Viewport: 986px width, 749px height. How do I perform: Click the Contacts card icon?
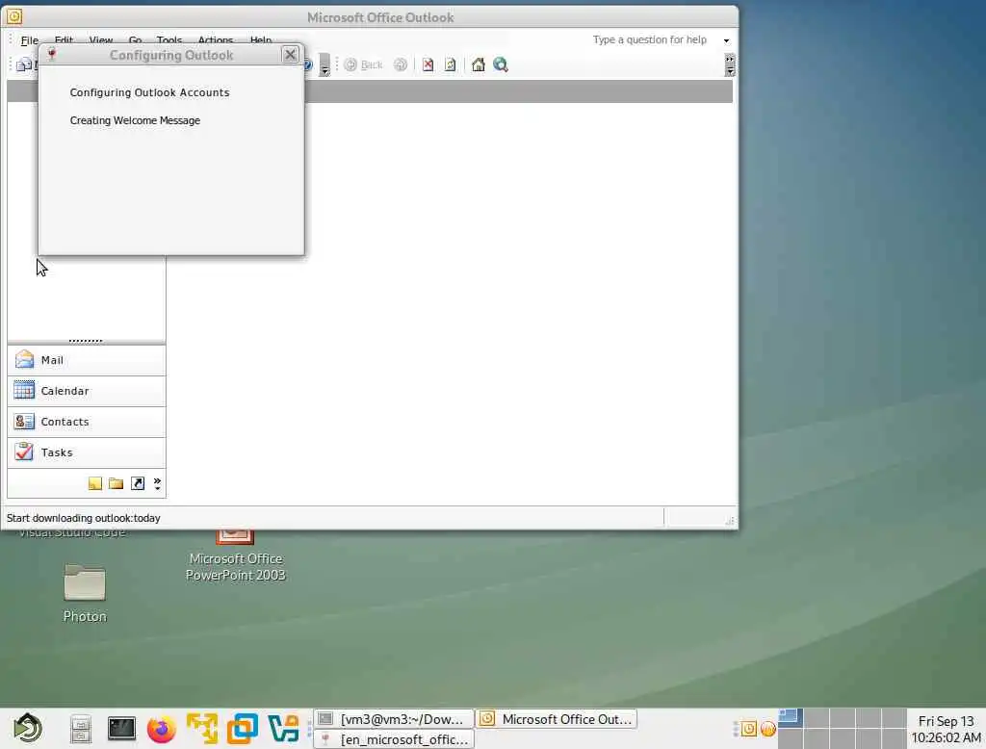coord(24,422)
